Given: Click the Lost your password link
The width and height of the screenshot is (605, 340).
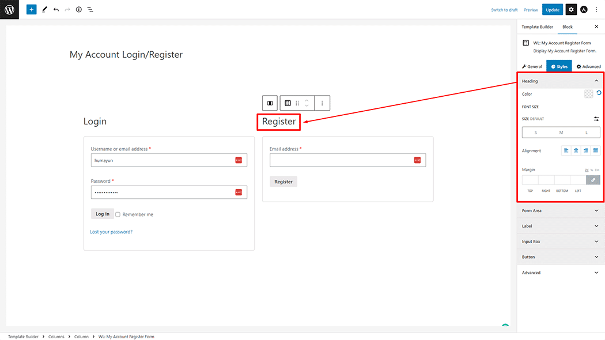Looking at the screenshot, I should coord(111,231).
